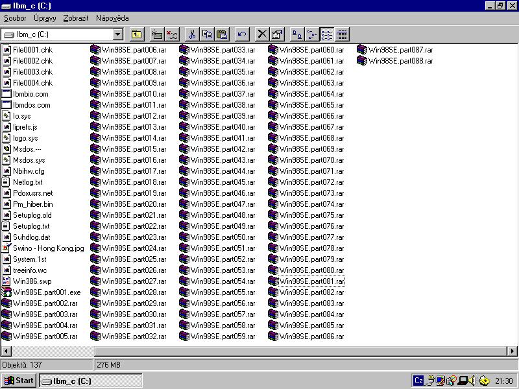Screen dimensions: 519x389
Task: Select the Win98SE.part006.rar archive icon
Action: point(95,50)
